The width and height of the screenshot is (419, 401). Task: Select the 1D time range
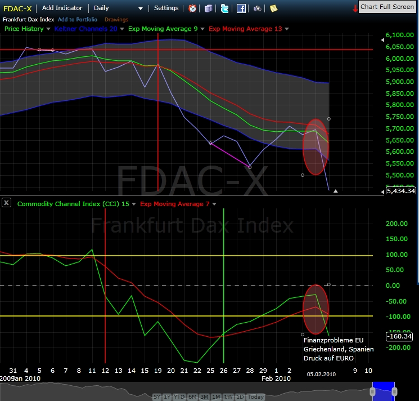click(240, 396)
